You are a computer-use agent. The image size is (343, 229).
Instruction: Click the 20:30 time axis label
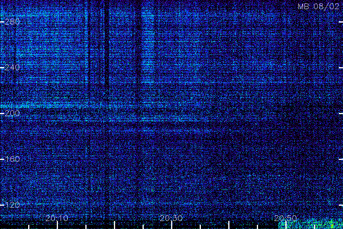[171, 218]
